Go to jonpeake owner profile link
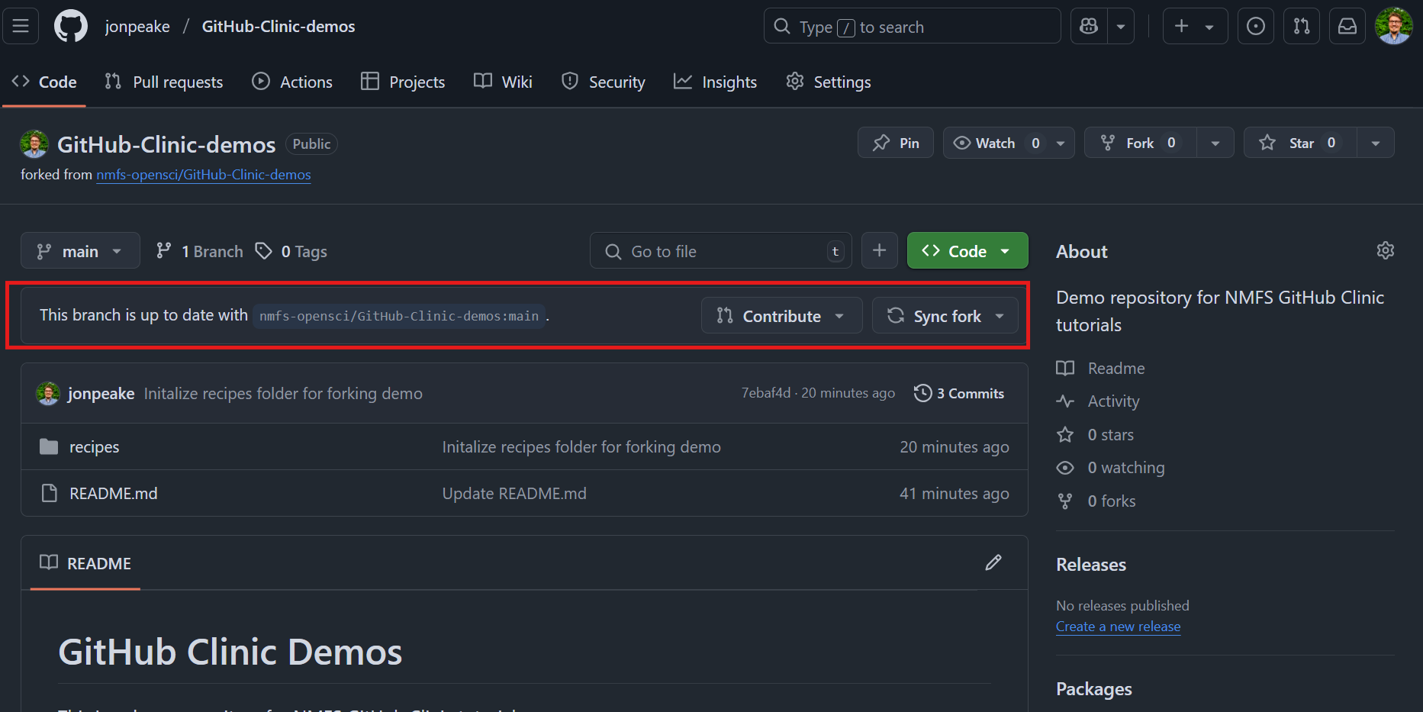 pyautogui.click(x=137, y=27)
